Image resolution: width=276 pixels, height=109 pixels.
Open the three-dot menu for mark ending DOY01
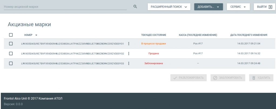(129, 44)
